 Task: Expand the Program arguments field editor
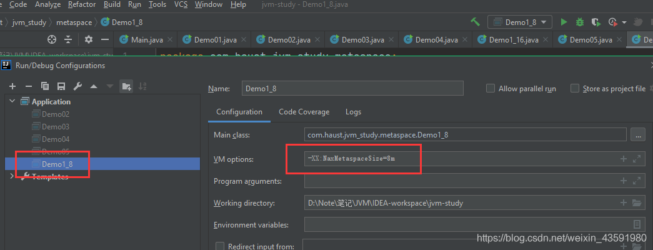pos(636,181)
